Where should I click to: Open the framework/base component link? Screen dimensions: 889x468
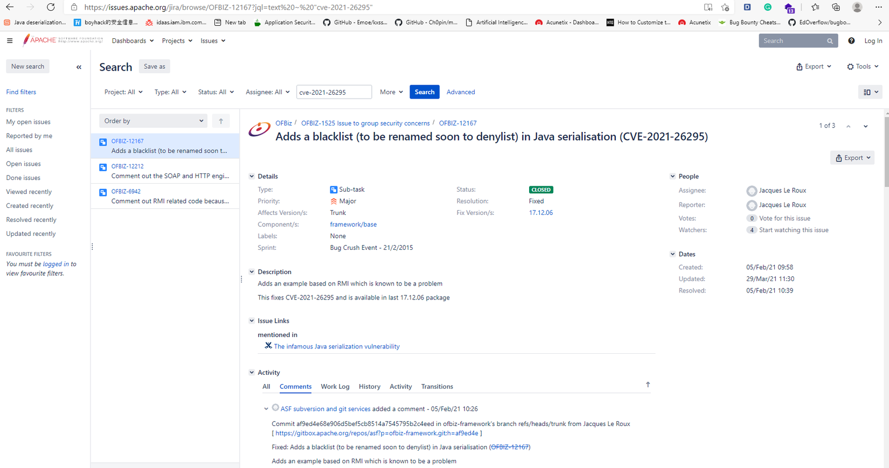pyautogui.click(x=353, y=225)
